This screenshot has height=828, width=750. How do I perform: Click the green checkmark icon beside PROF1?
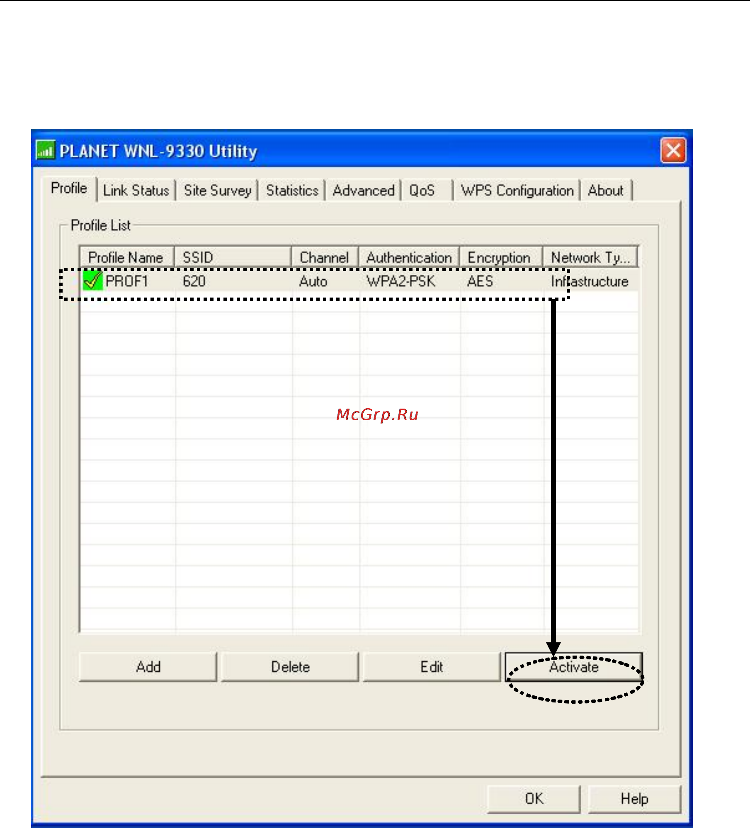click(92, 281)
